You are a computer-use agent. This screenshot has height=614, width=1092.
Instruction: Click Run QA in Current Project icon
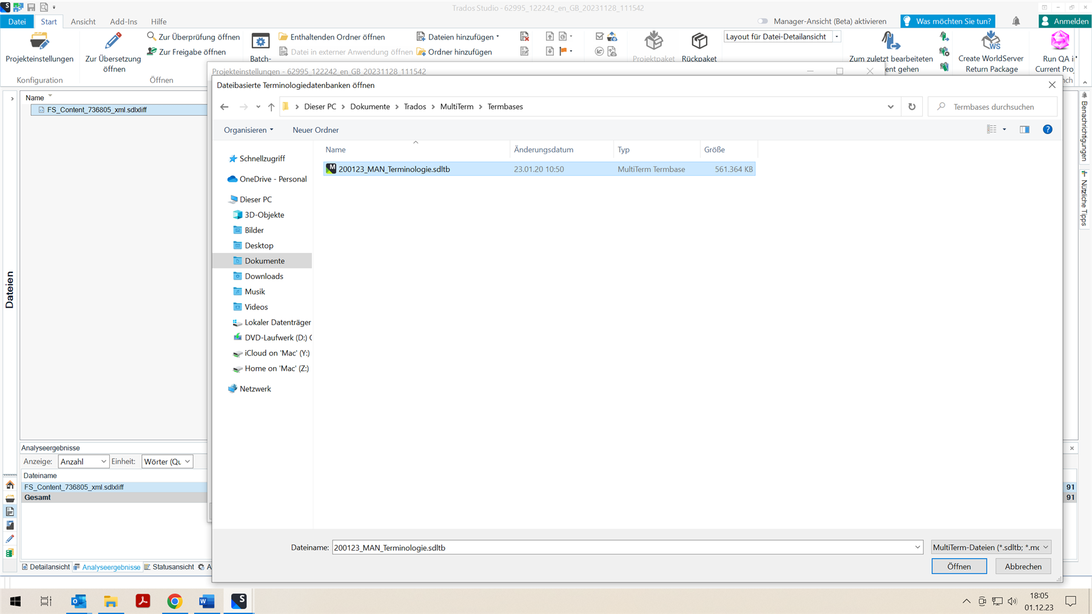click(1059, 41)
